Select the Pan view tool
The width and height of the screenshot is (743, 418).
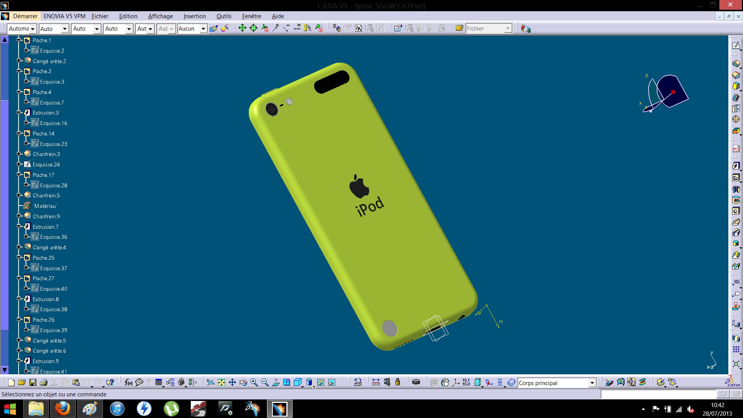232,383
